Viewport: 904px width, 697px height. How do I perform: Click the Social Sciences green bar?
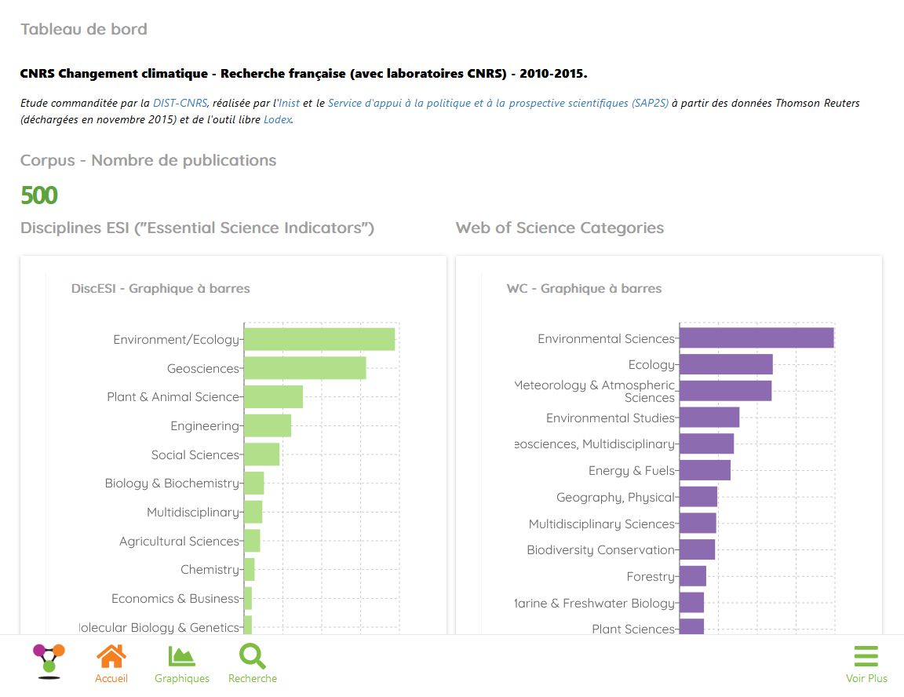[x=262, y=454]
